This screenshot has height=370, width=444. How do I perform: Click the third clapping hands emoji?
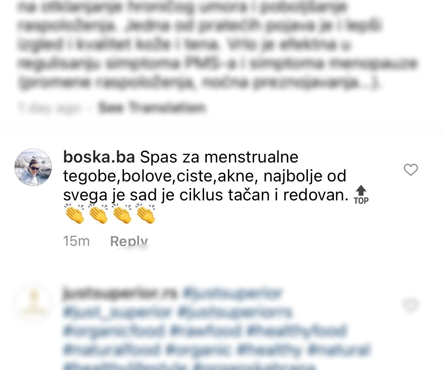(x=122, y=213)
